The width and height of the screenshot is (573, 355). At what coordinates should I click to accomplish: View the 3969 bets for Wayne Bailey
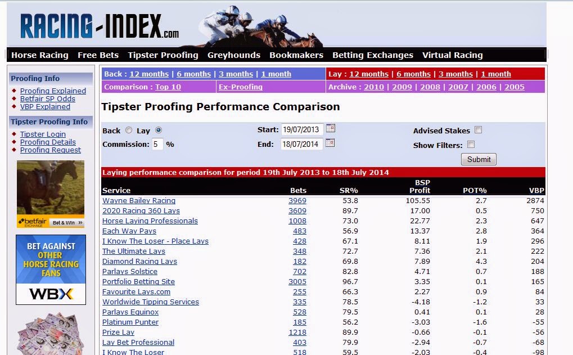[x=297, y=201]
